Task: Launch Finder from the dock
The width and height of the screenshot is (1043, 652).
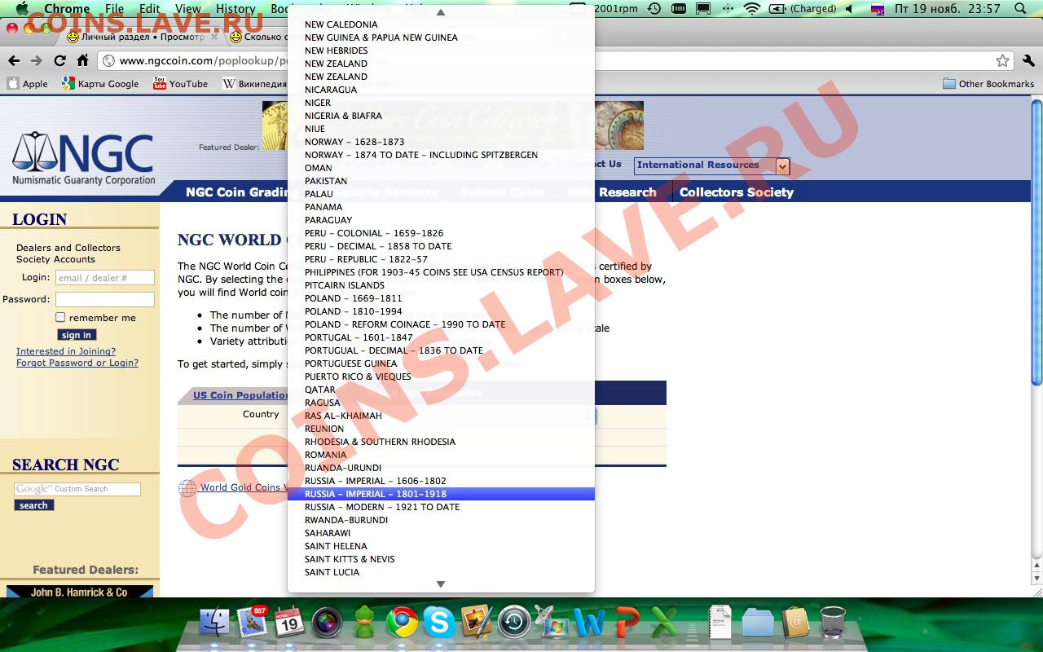Action: 215,623
